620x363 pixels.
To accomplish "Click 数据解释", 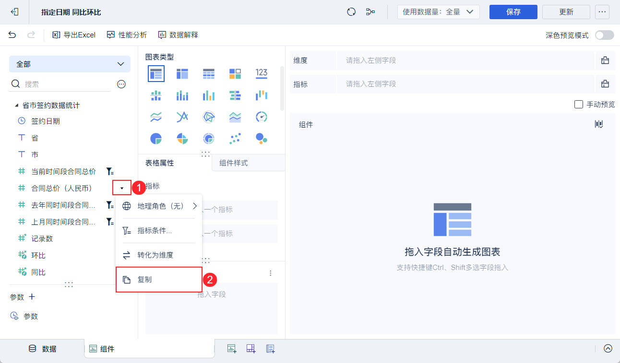I will tap(178, 35).
